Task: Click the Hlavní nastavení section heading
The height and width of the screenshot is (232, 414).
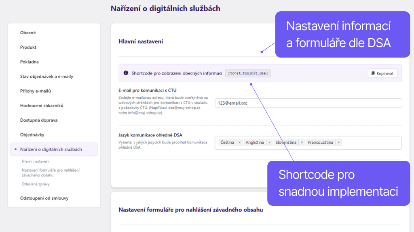Action: pos(141,41)
